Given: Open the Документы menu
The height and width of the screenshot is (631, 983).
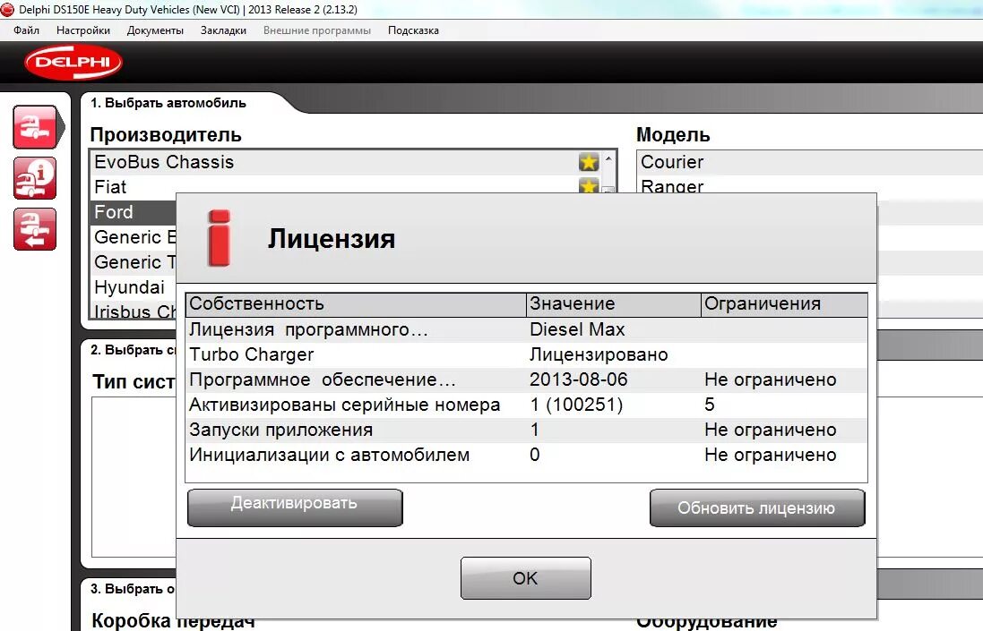Looking at the screenshot, I should click(x=155, y=30).
